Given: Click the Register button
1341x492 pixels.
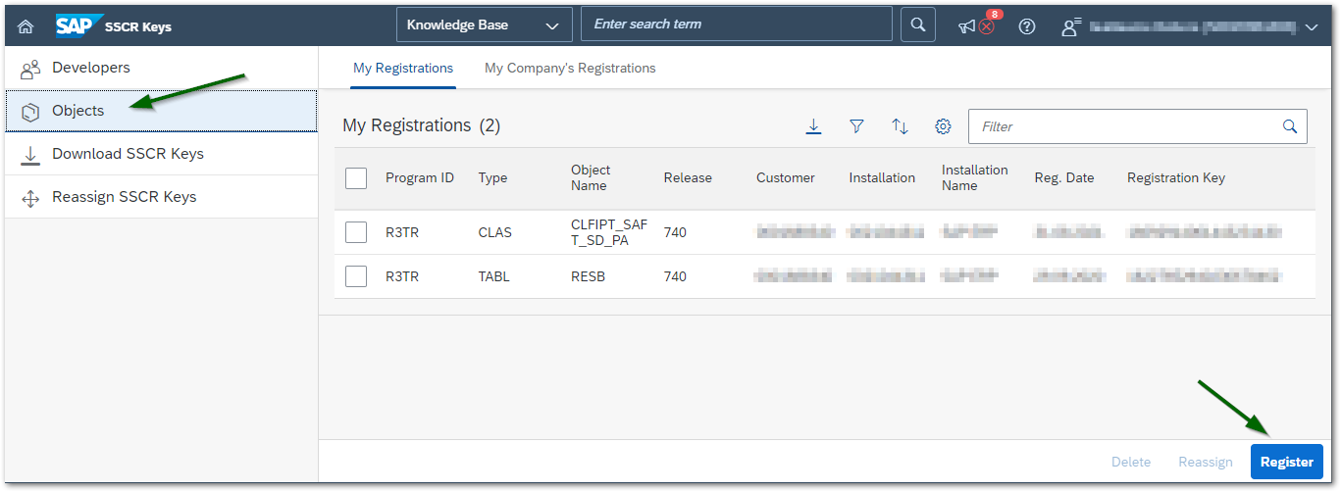Looking at the screenshot, I should (1287, 462).
